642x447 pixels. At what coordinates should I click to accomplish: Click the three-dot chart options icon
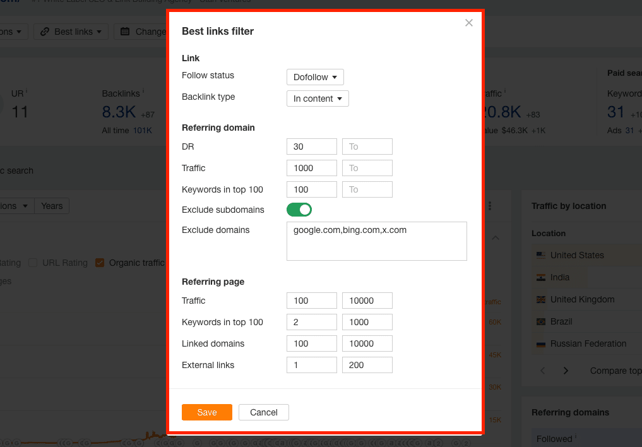490,206
